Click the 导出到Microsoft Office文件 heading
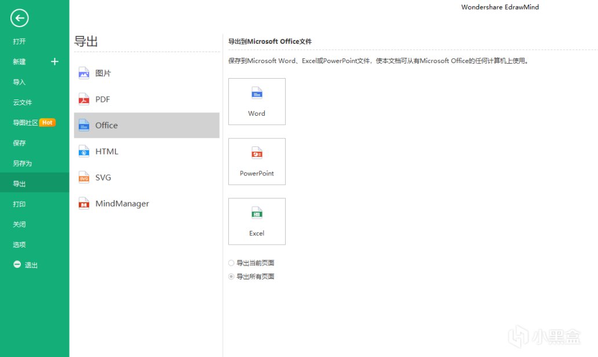Image resolution: width=598 pixels, height=357 pixels. coord(270,41)
